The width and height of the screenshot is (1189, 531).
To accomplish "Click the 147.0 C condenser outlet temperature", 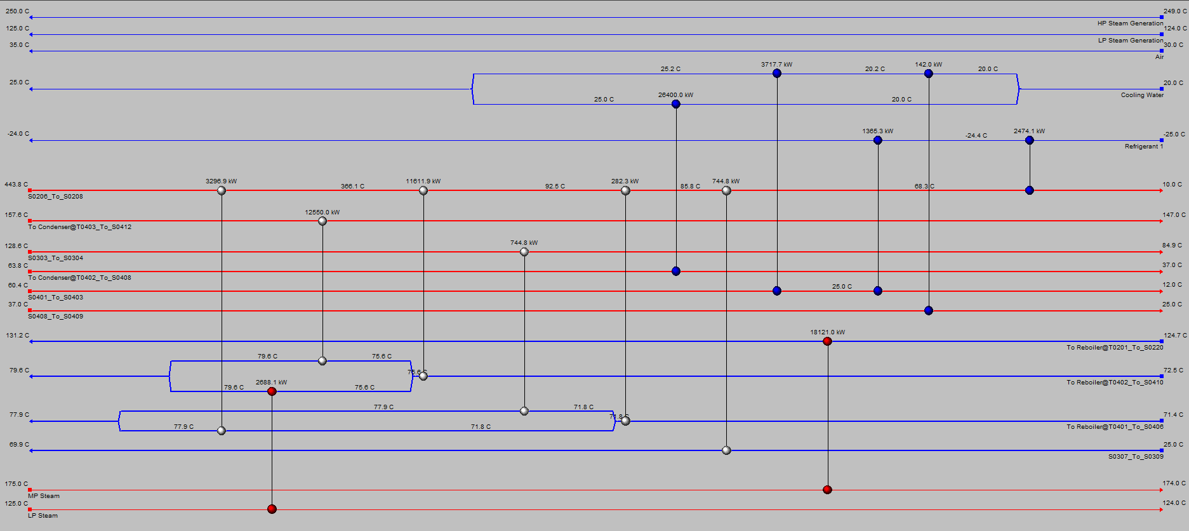I will coord(1174,215).
